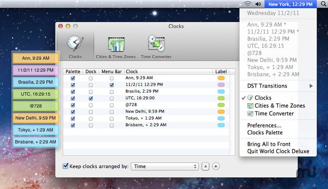Click Brasilia, 2:29 PM palette tile
The image size is (328, 189).
[x=36, y=82]
